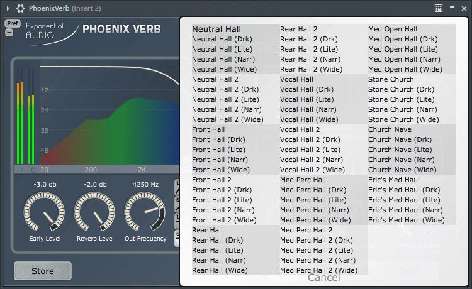Minimize the PhoenixVerb window
Screen dimensions: 472x289
coord(452,7)
